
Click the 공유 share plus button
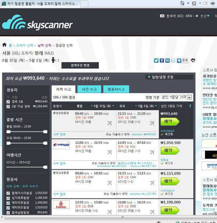point(183,60)
